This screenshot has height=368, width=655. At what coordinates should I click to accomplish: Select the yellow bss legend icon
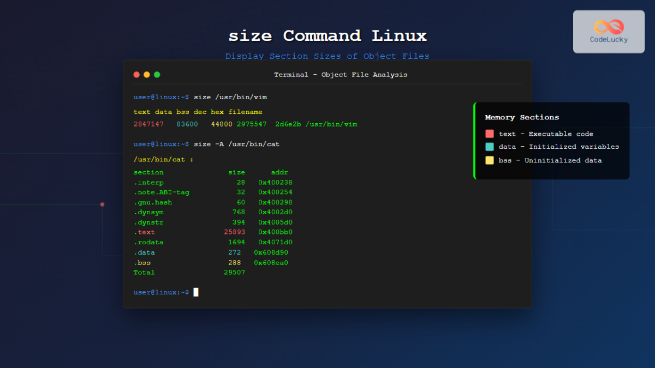click(x=490, y=160)
